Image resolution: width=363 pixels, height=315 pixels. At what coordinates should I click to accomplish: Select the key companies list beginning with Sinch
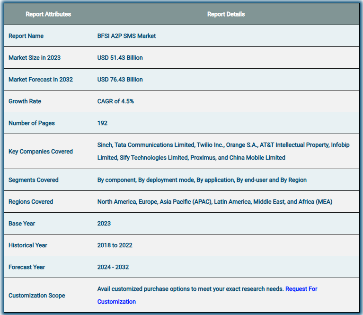click(223, 151)
